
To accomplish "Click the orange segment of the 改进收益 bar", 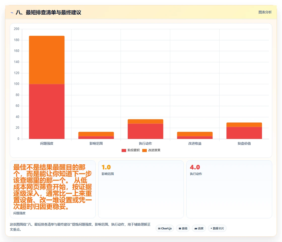I will (x=195, y=134).
